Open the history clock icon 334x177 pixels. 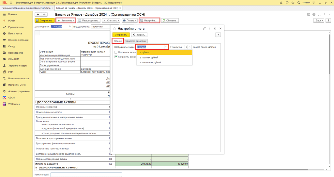[x=287, y=3]
